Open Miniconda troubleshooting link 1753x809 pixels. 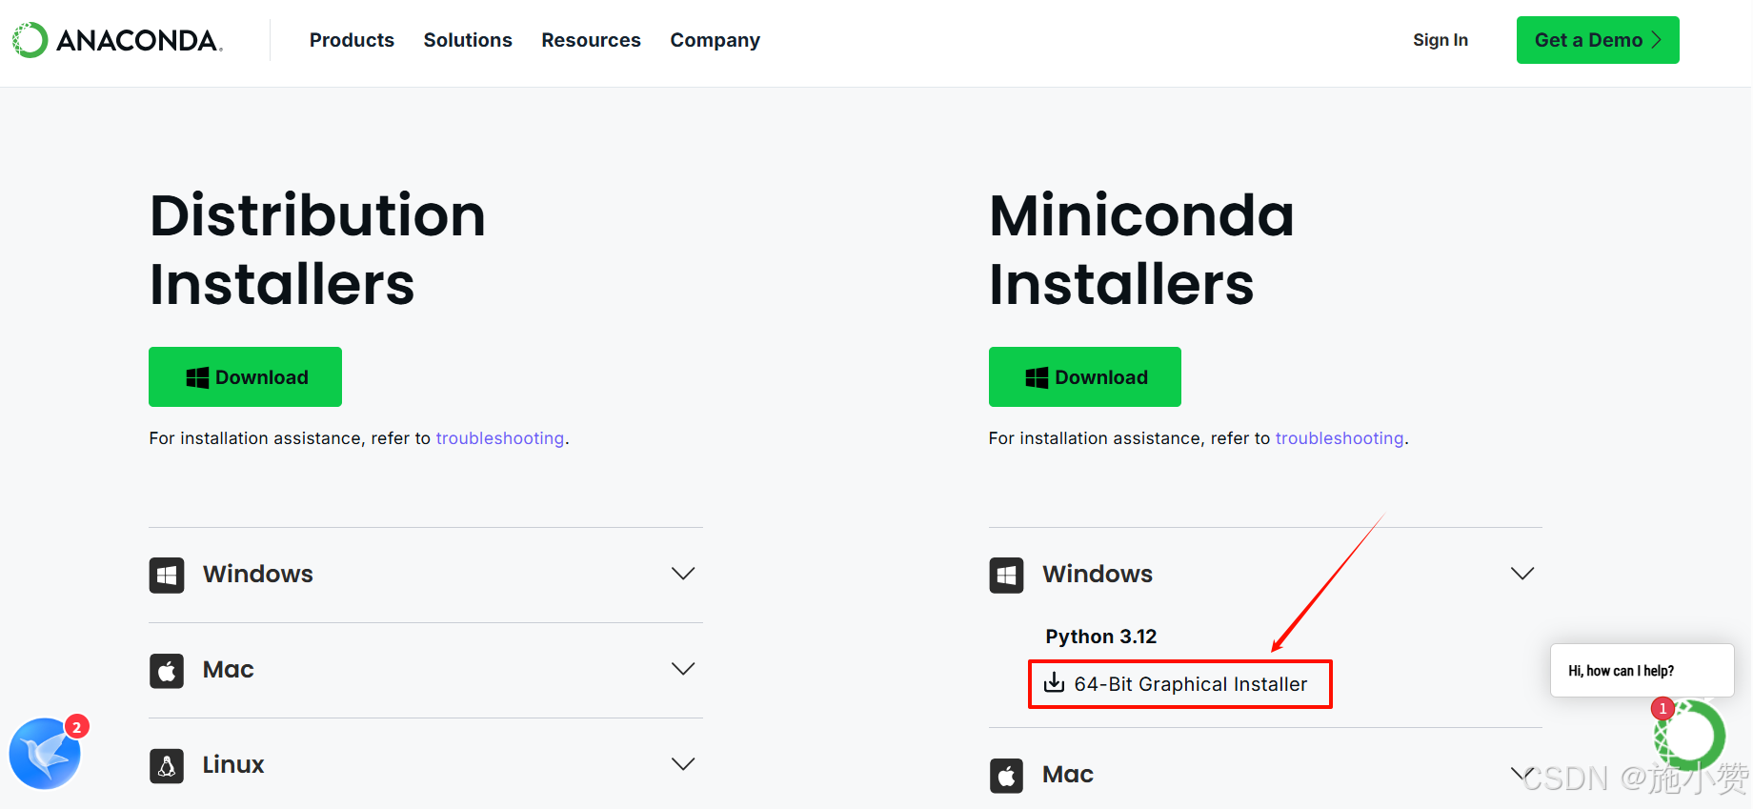pos(1340,438)
